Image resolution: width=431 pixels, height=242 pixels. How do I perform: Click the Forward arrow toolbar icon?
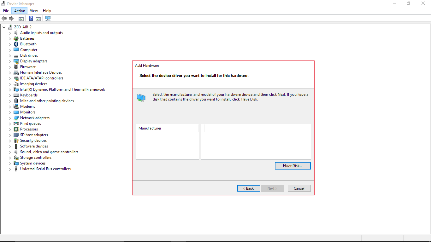coord(11,19)
